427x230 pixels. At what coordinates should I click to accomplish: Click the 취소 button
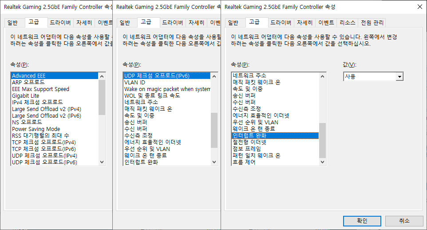click(404, 221)
